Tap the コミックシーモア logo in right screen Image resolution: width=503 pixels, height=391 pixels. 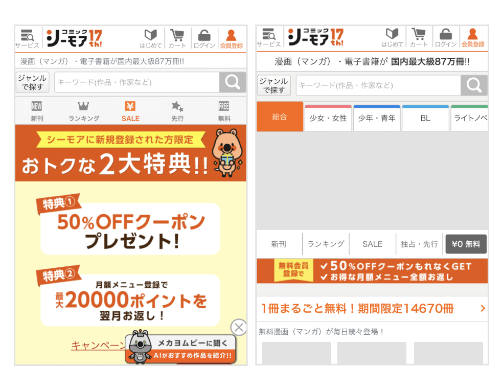tap(316, 37)
